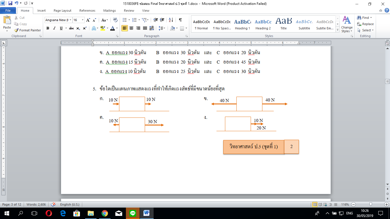The width and height of the screenshot is (390, 219).
Task: Expand the line spacing dropdown
Action: [162, 28]
